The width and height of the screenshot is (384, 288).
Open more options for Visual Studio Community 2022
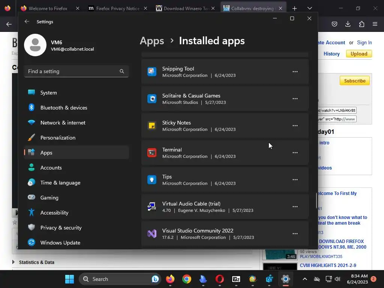tap(295, 233)
